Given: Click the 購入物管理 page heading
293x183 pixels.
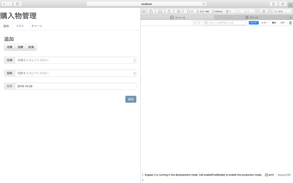Looking at the screenshot, I should click(x=18, y=16).
